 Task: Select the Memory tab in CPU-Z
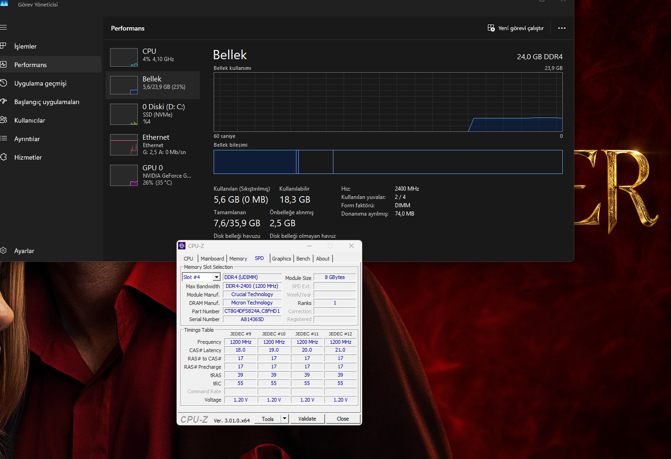[238, 259]
